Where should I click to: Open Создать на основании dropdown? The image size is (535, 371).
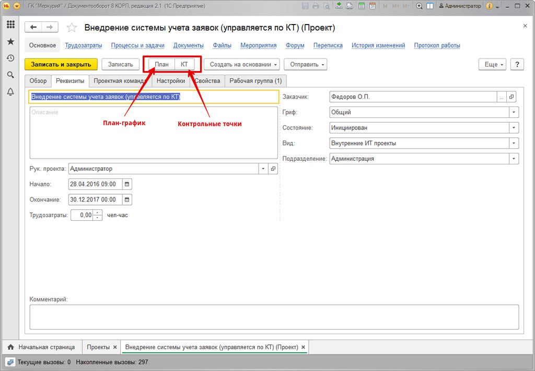[241, 64]
